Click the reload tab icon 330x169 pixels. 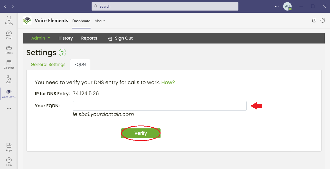coord(323,21)
